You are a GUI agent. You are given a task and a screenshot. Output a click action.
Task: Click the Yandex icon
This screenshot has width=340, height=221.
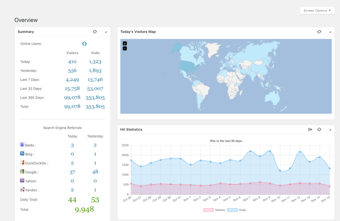[22, 189]
